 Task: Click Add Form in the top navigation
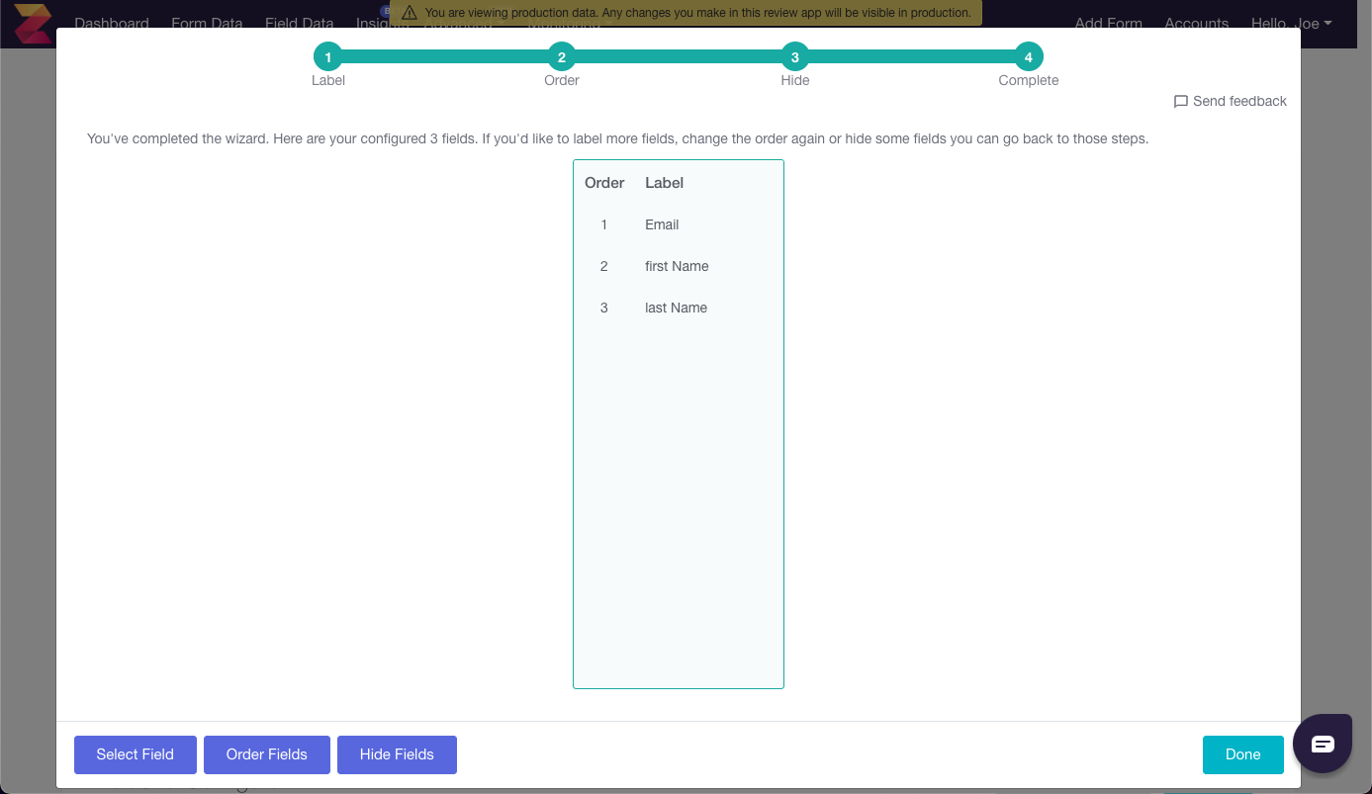pyautogui.click(x=1109, y=23)
